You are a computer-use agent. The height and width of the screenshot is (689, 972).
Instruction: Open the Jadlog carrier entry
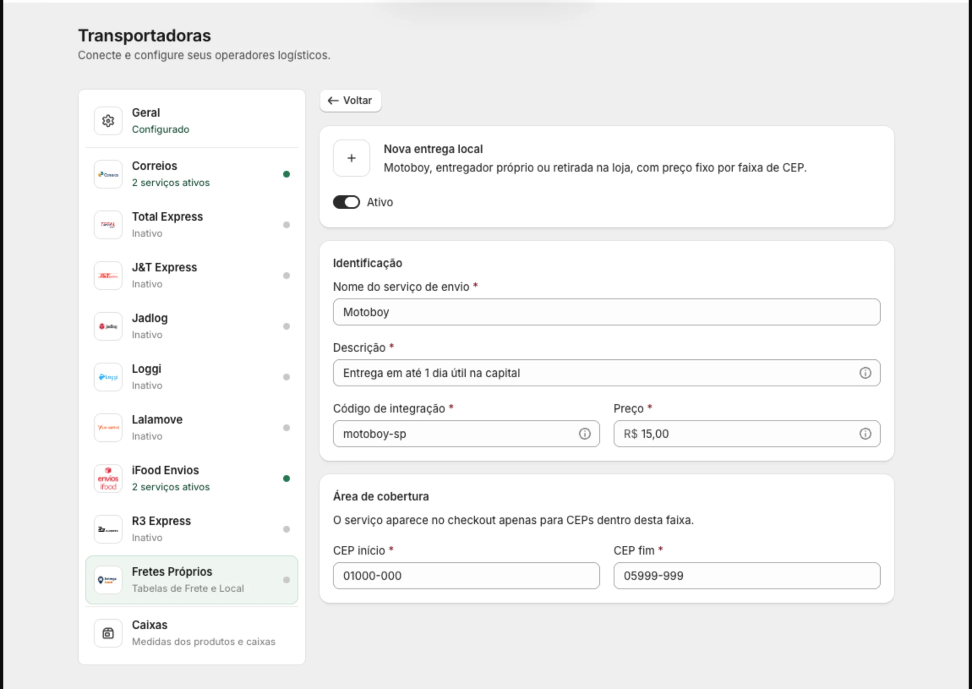click(x=192, y=326)
